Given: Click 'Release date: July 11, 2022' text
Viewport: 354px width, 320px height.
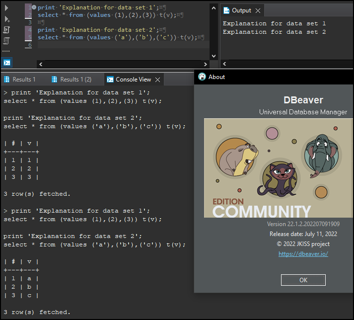Looking at the screenshot, I should point(303,234).
